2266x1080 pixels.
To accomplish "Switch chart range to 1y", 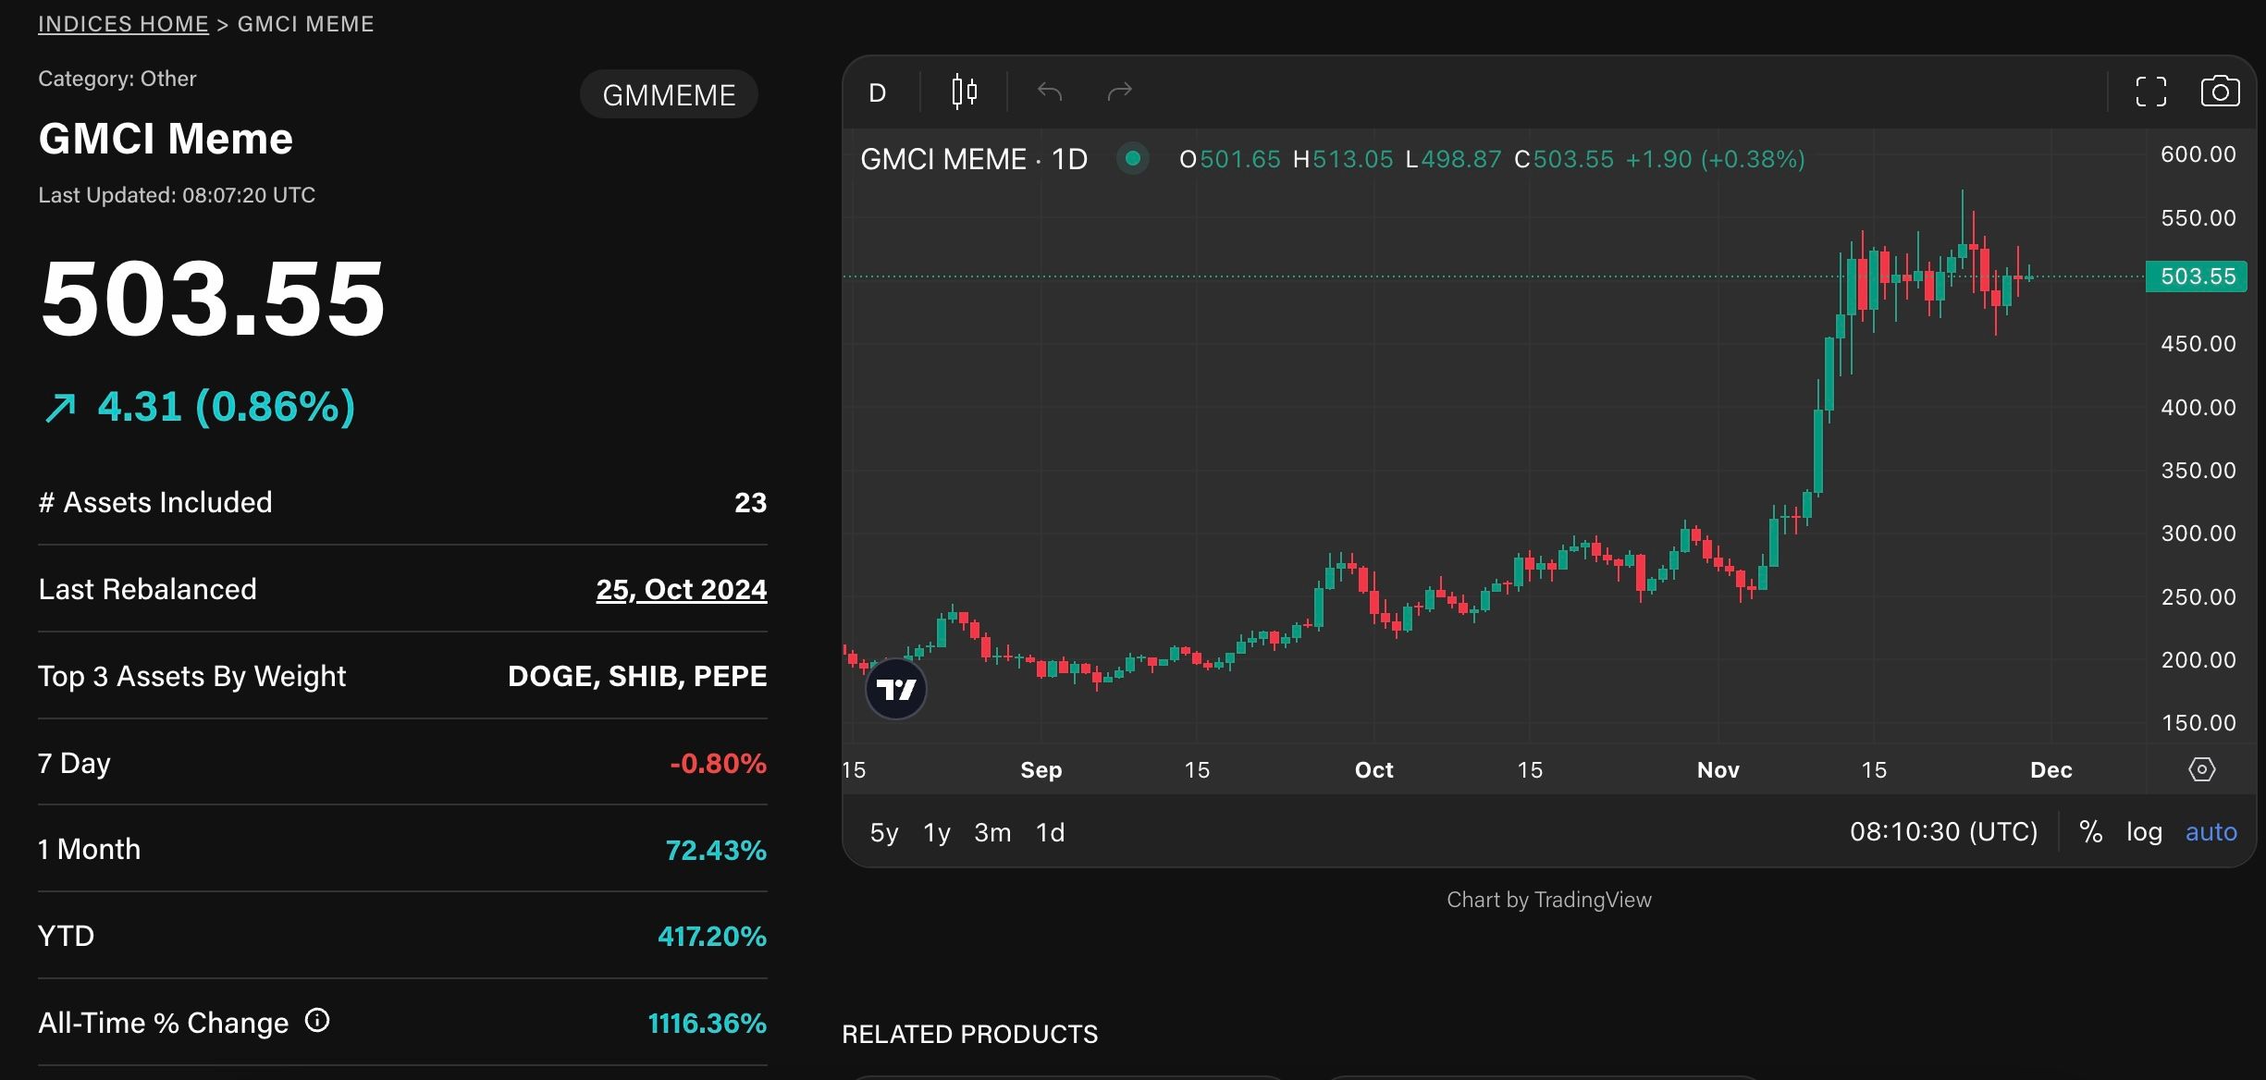I will (936, 832).
